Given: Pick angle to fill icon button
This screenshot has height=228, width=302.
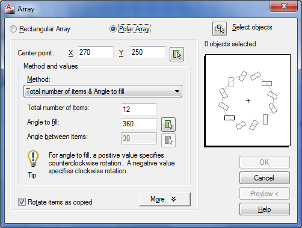Looking at the screenshot, I should pos(168,125).
